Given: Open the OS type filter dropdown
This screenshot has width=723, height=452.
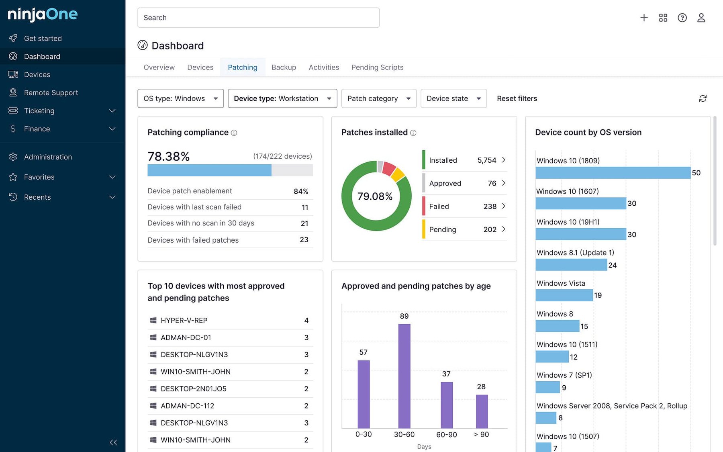Looking at the screenshot, I should pyautogui.click(x=180, y=98).
